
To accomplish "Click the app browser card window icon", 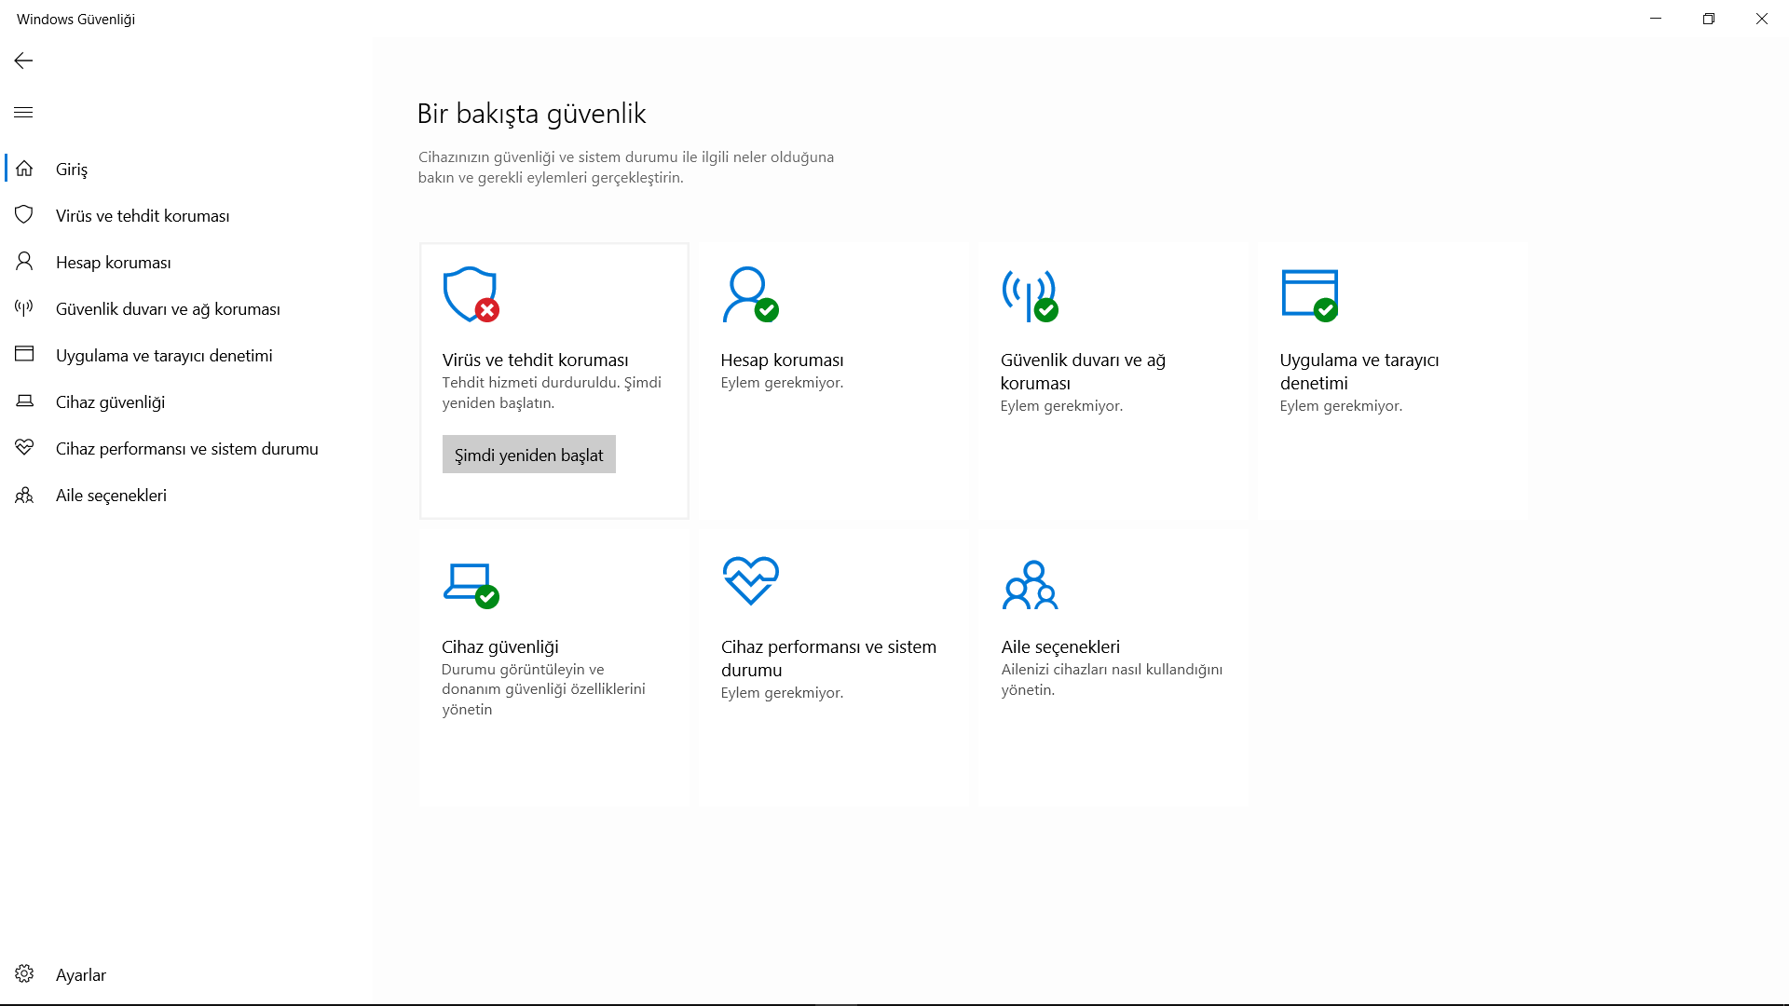I will tap(1309, 295).
